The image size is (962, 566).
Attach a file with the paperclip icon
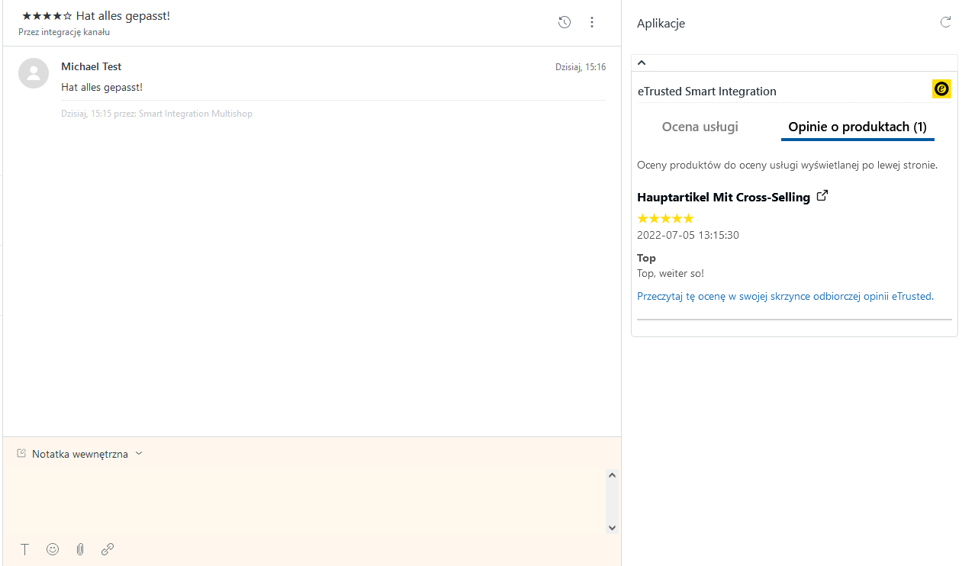(80, 549)
